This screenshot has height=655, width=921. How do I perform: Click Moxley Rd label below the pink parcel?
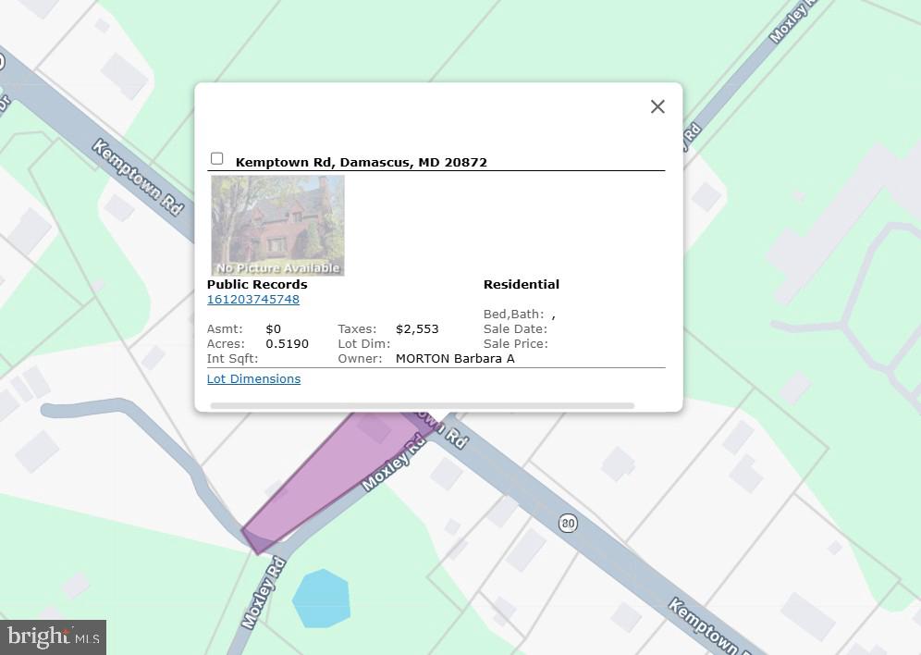(x=264, y=593)
